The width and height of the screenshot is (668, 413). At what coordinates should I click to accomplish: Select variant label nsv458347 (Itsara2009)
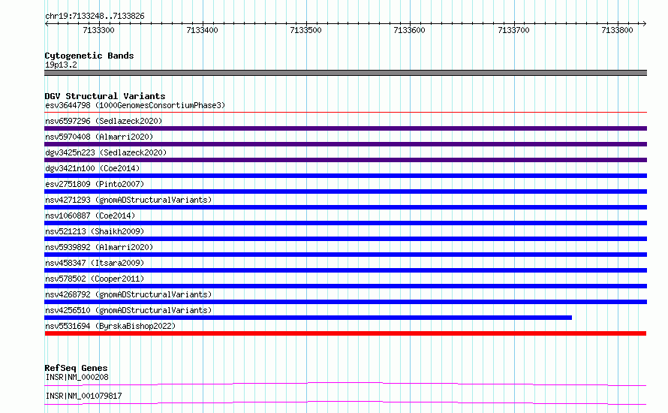tap(95, 263)
